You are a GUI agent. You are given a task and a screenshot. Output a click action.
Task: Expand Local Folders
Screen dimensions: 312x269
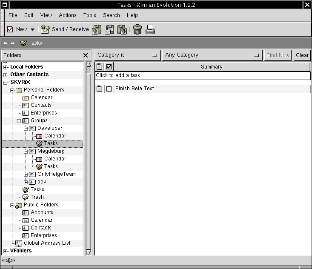click(6, 67)
